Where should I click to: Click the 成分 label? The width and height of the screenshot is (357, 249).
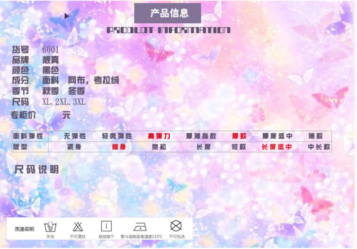click(20, 80)
